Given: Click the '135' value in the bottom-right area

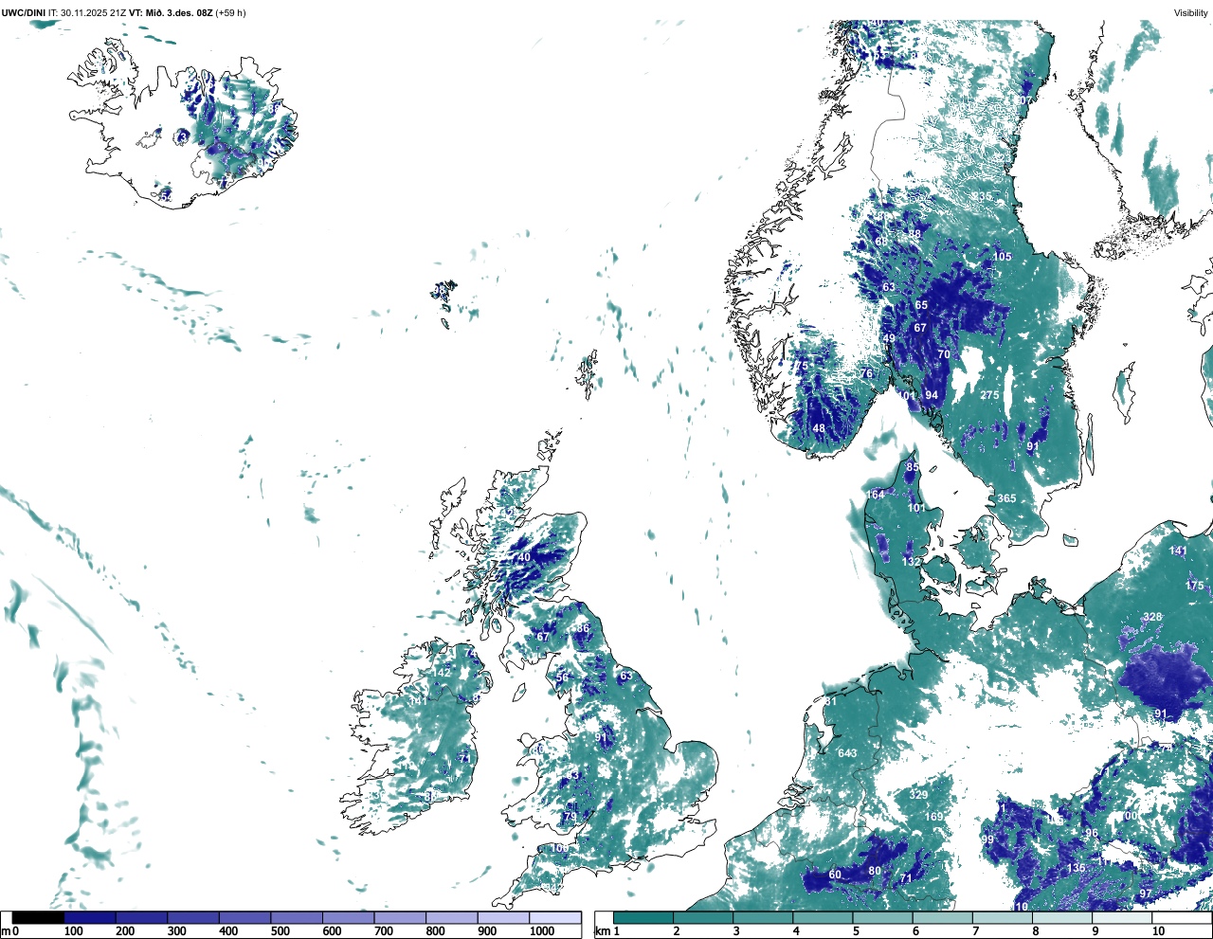Looking at the screenshot, I should tap(1077, 868).
